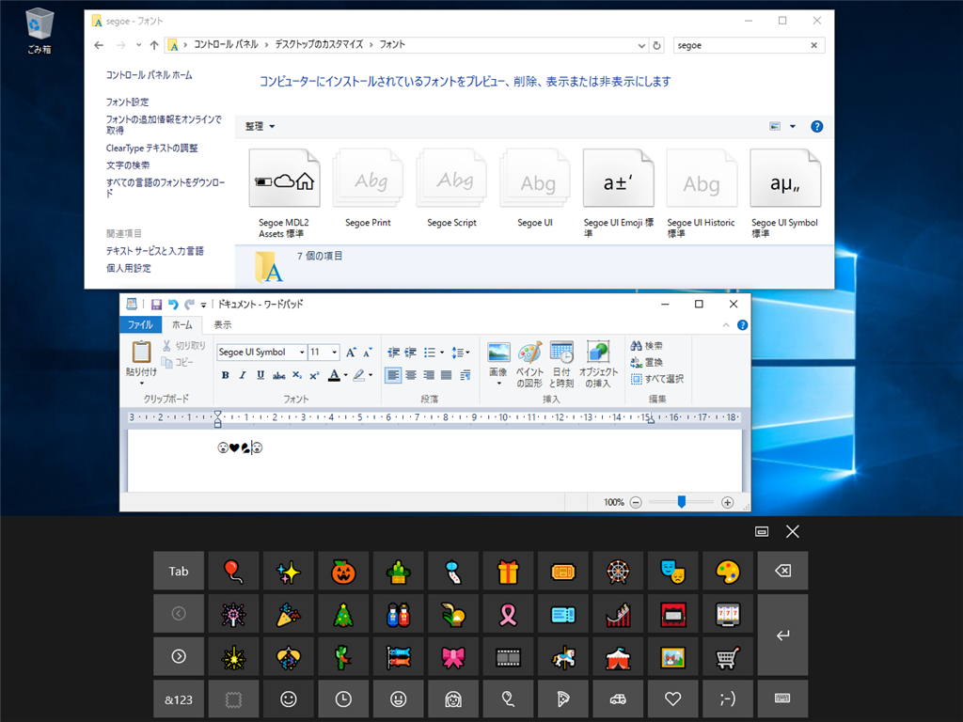963x722 pixels.
Task: Click すべて選択 select all
Action: pyautogui.click(x=657, y=379)
